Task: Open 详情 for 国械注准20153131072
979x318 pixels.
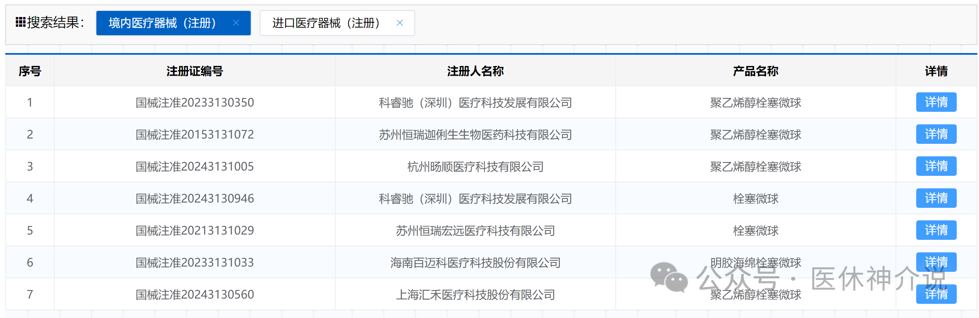Action: pyautogui.click(x=936, y=134)
